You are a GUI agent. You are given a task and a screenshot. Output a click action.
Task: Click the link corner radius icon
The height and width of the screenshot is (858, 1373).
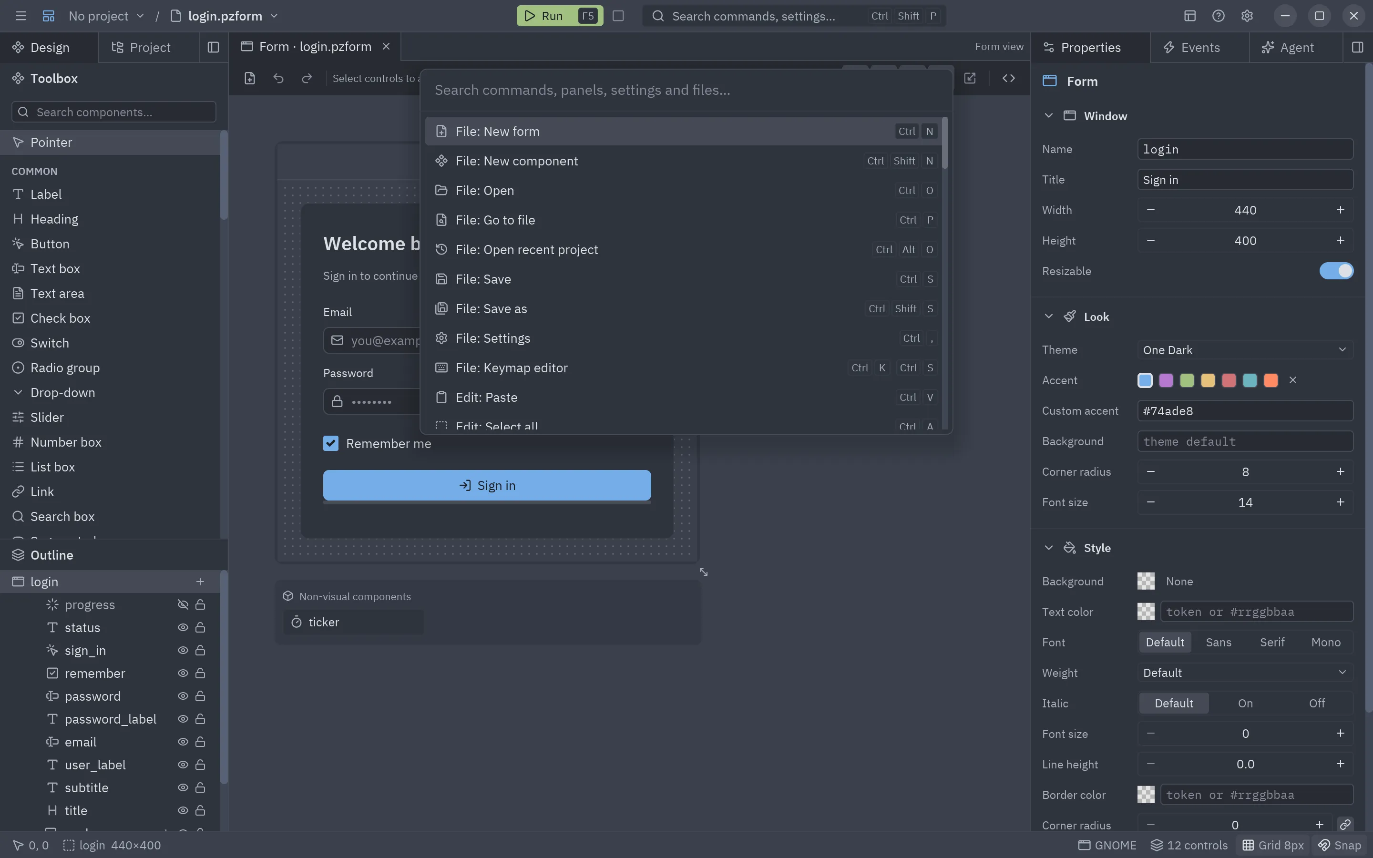1345,825
